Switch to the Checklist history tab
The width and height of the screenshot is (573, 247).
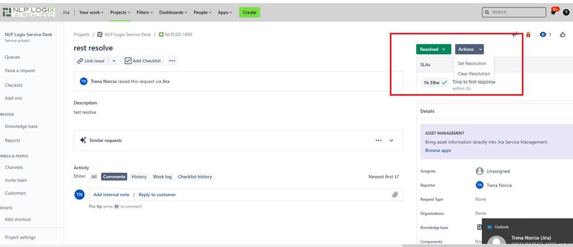[195, 177]
